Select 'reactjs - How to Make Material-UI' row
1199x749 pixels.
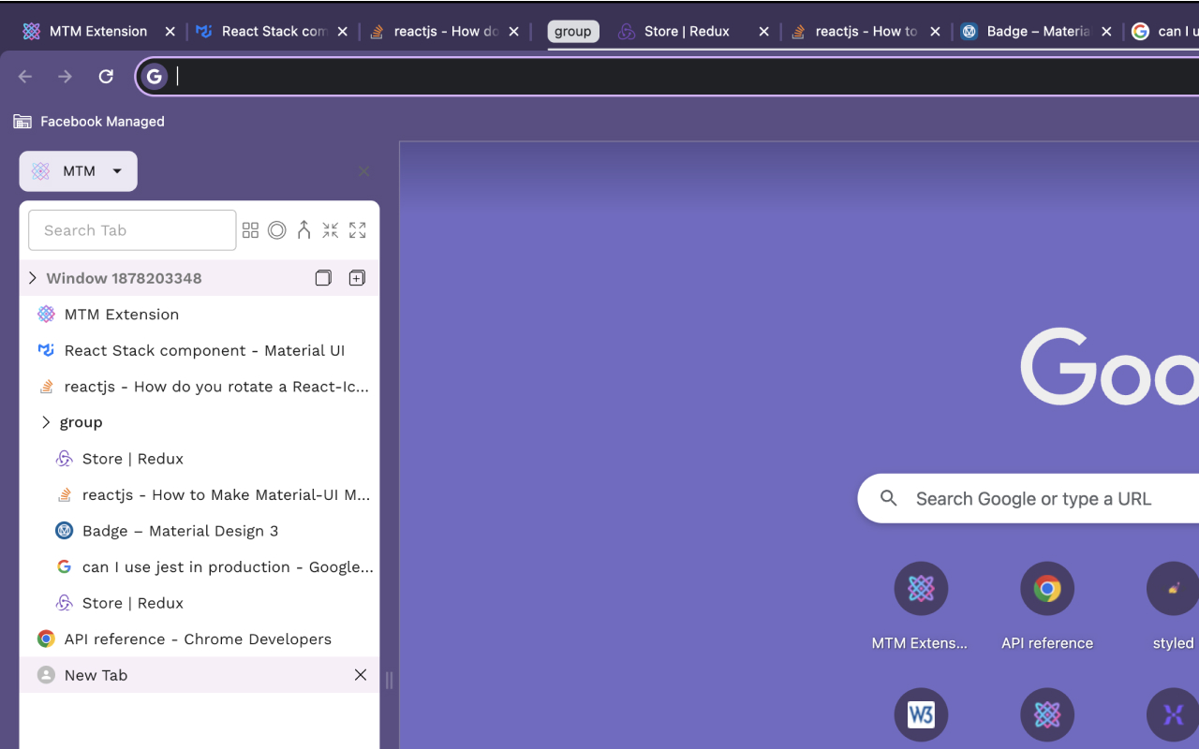[x=200, y=495]
